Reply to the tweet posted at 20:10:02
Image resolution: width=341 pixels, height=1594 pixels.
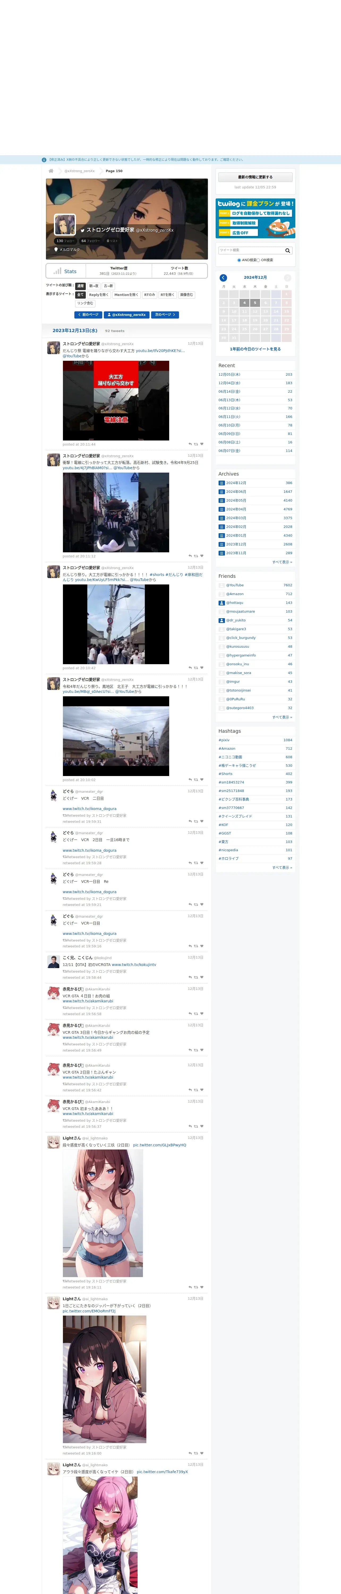pyautogui.click(x=190, y=780)
